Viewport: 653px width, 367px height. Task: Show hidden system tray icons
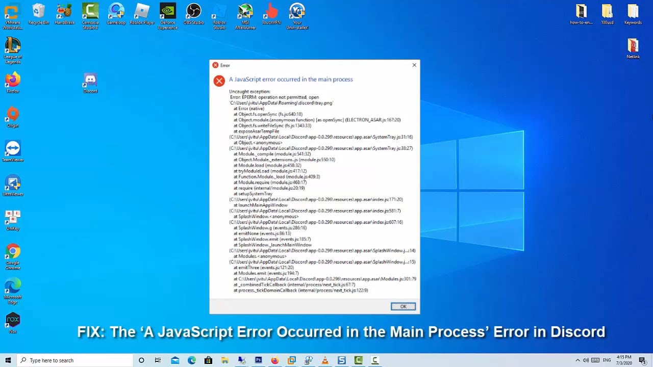577,360
